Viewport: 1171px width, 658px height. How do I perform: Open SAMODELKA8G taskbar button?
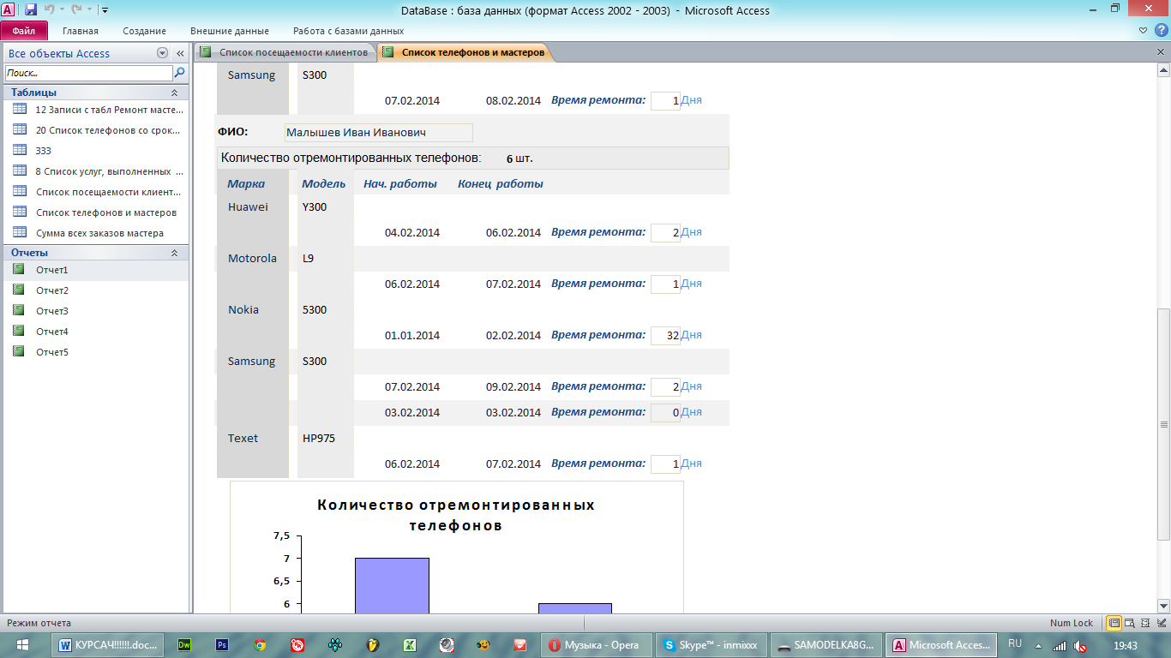tap(826, 645)
